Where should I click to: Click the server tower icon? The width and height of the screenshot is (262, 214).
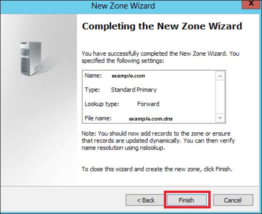tap(31, 58)
